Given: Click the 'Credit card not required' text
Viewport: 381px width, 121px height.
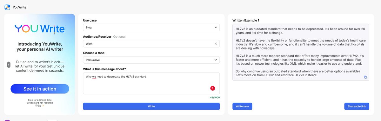Looking at the screenshot, I should pyautogui.click(x=40, y=103).
